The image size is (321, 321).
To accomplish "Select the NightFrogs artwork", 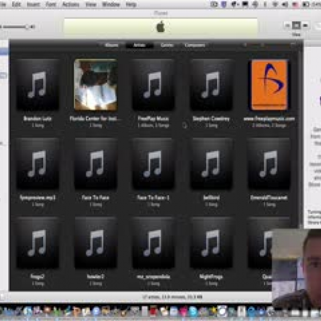I will pos(211,243).
